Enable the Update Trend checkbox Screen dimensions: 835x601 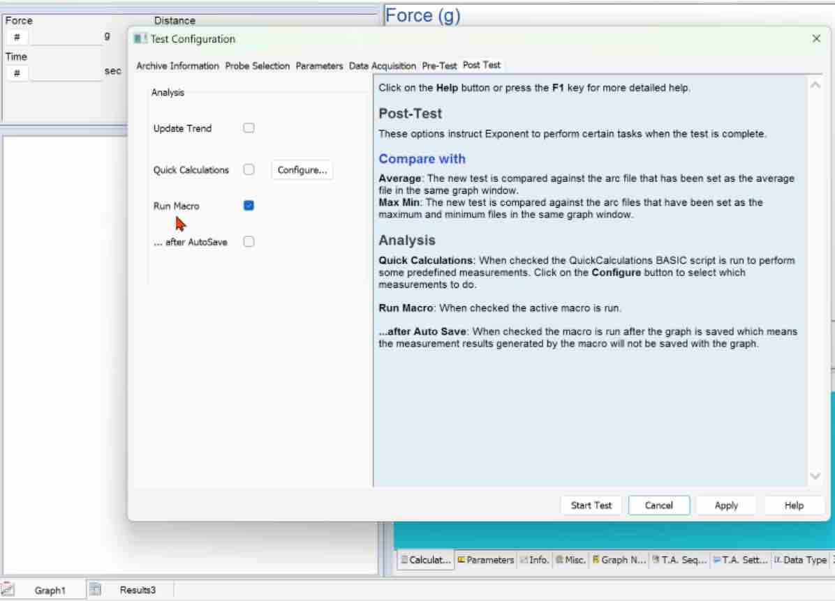[x=249, y=128]
